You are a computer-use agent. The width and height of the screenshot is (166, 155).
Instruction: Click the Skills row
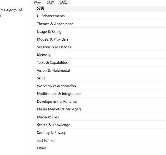(x=100, y=78)
